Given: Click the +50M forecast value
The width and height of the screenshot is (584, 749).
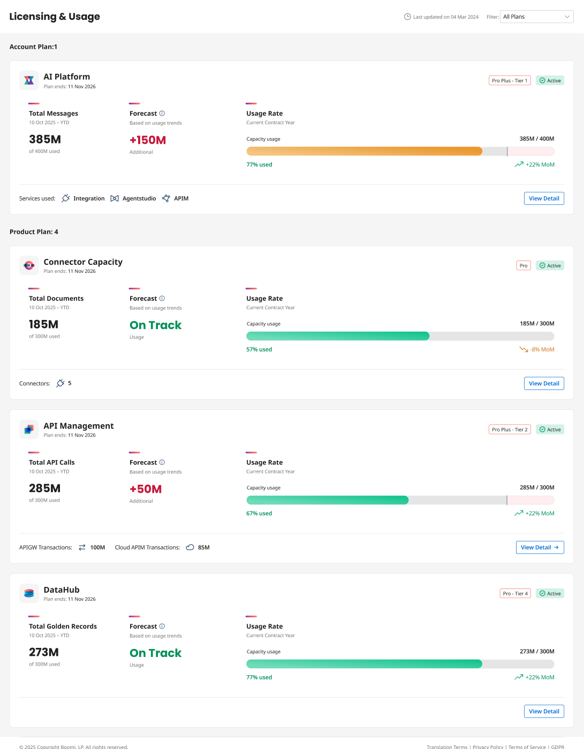Looking at the screenshot, I should (x=146, y=489).
